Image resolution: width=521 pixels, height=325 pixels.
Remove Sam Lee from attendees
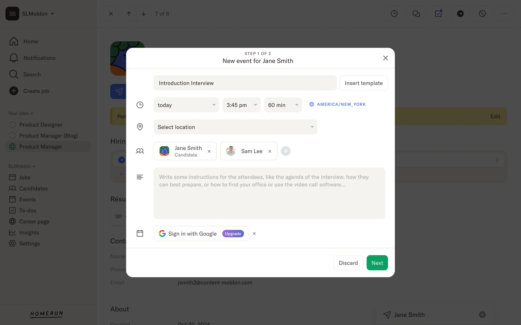(x=270, y=151)
